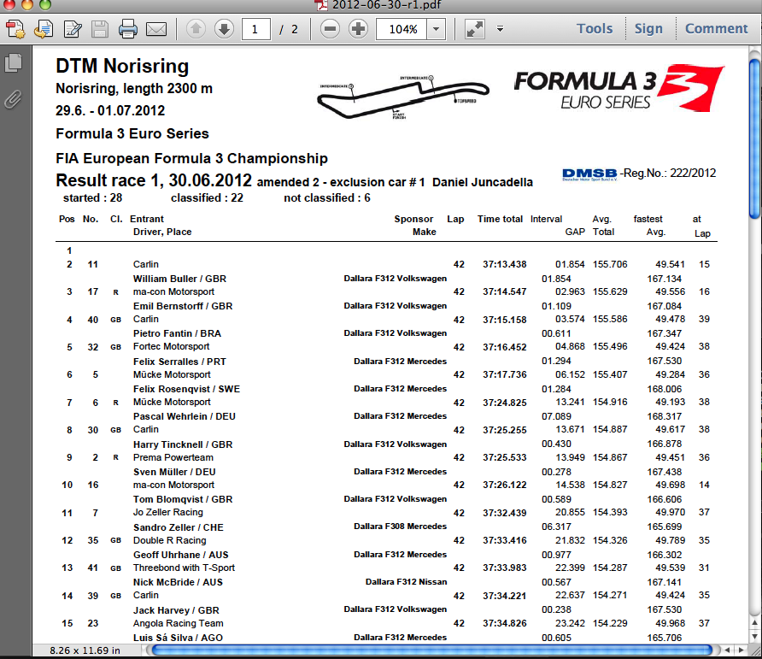
Task: Click the email envelope icon
Action: click(x=155, y=29)
